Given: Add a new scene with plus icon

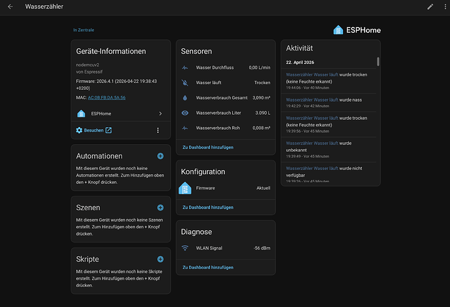Looking at the screenshot, I should pos(160,208).
